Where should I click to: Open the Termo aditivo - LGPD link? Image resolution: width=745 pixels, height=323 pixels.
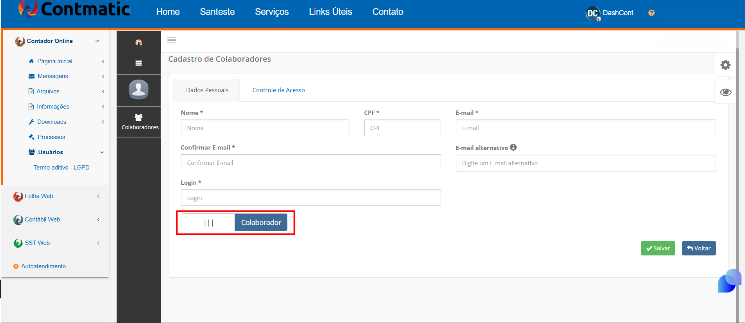click(x=61, y=168)
